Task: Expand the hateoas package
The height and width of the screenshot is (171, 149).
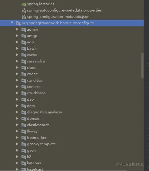Action: 17,163
